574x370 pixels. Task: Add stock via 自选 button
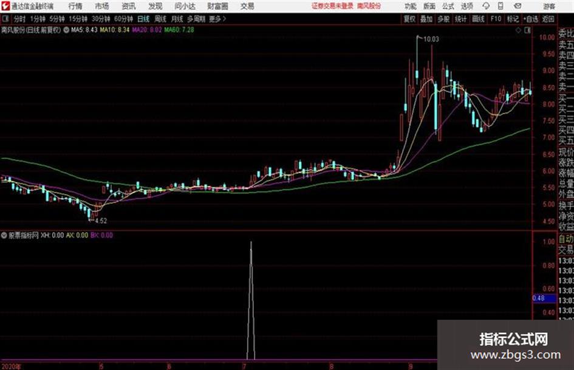click(530, 19)
